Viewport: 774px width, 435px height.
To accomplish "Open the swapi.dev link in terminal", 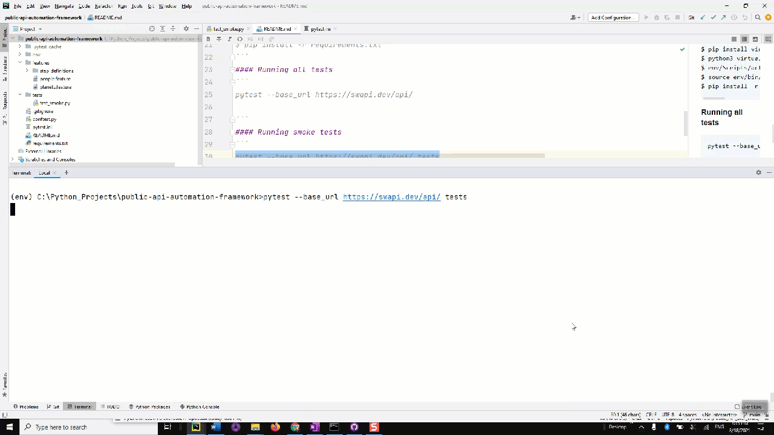I will tap(392, 197).
